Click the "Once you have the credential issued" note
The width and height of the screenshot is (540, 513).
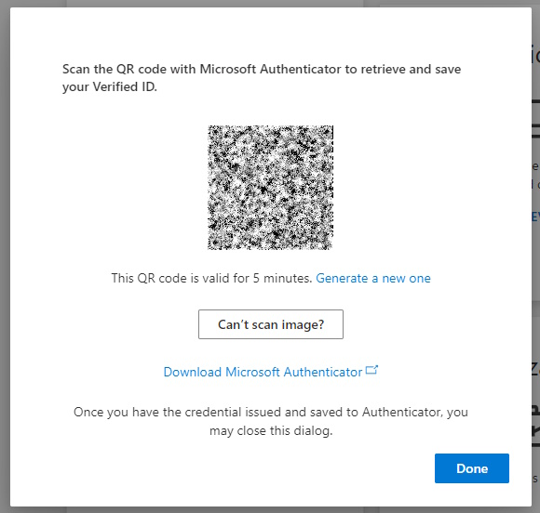point(271,421)
